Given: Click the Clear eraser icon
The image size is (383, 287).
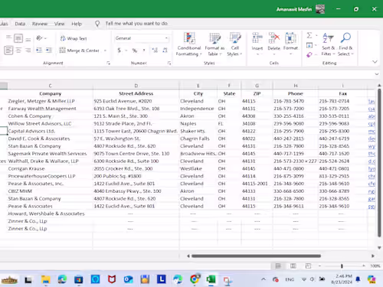Looking at the screenshot, I should (309, 54).
